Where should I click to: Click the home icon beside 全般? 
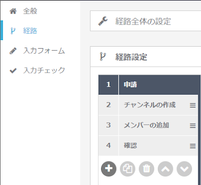(13, 11)
